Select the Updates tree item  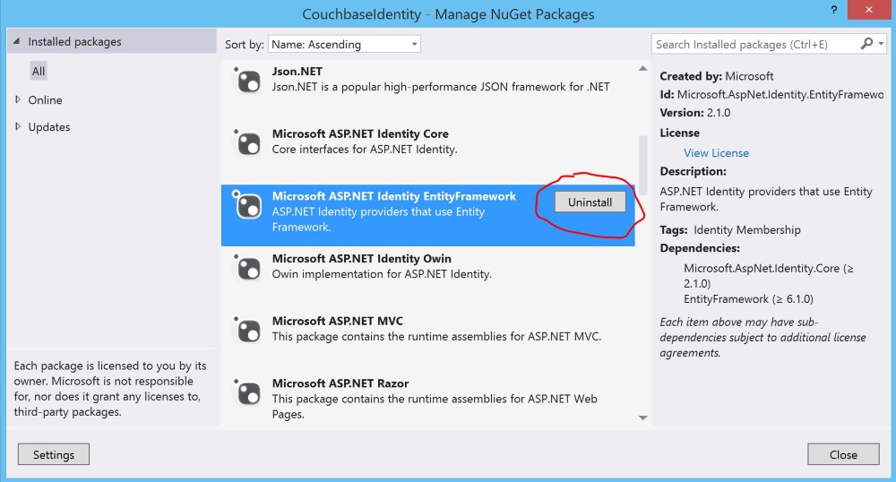click(49, 127)
